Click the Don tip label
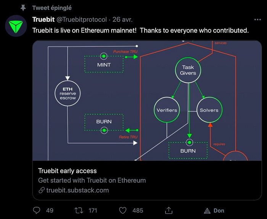The image size is (267, 219). point(219,211)
